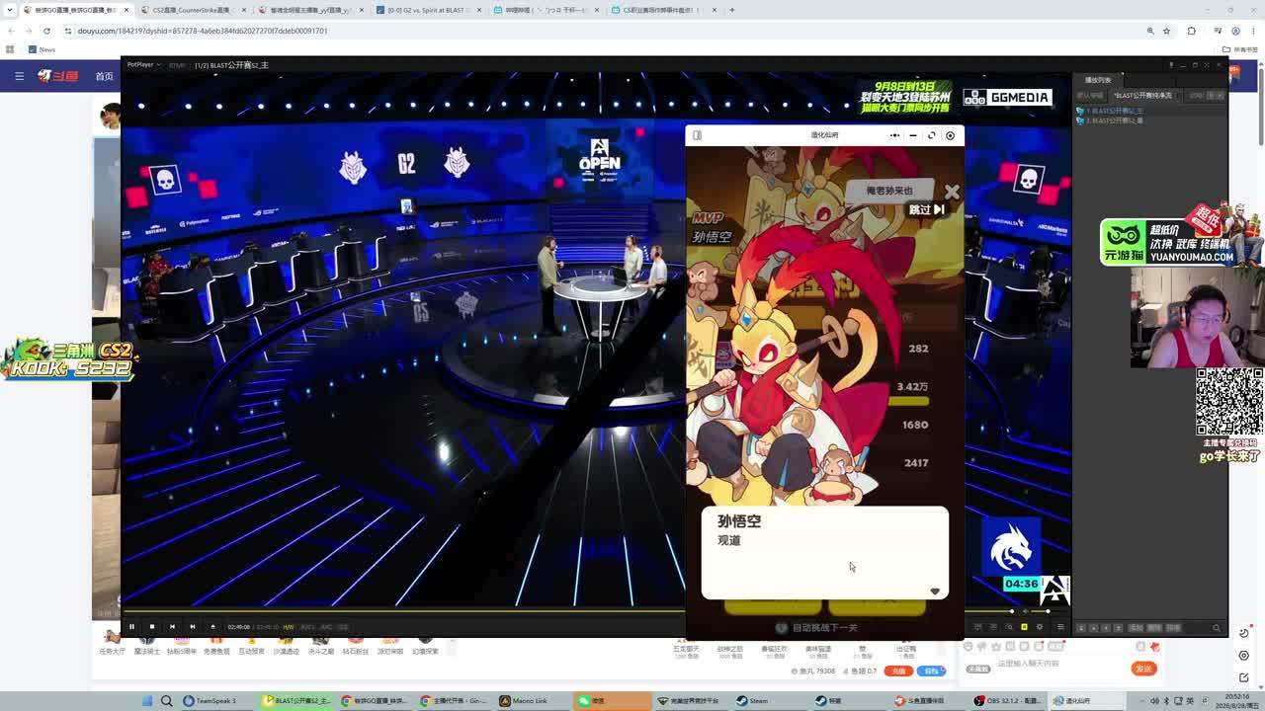Open OBS 32.1.2 from taskbar
Viewport: 1265px width, 711px height.
tap(1009, 701)
